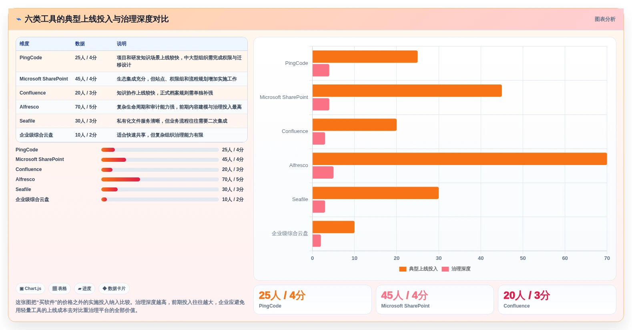Image resolution: width=632 pixels, height=330 pixels.
Task: Click the blue header icon beside the title
Action: tap(19, 19)
